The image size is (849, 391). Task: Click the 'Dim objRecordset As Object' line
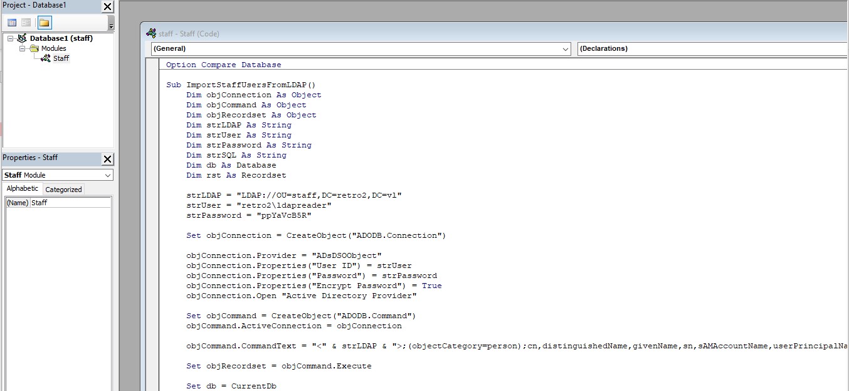[251, 115]
